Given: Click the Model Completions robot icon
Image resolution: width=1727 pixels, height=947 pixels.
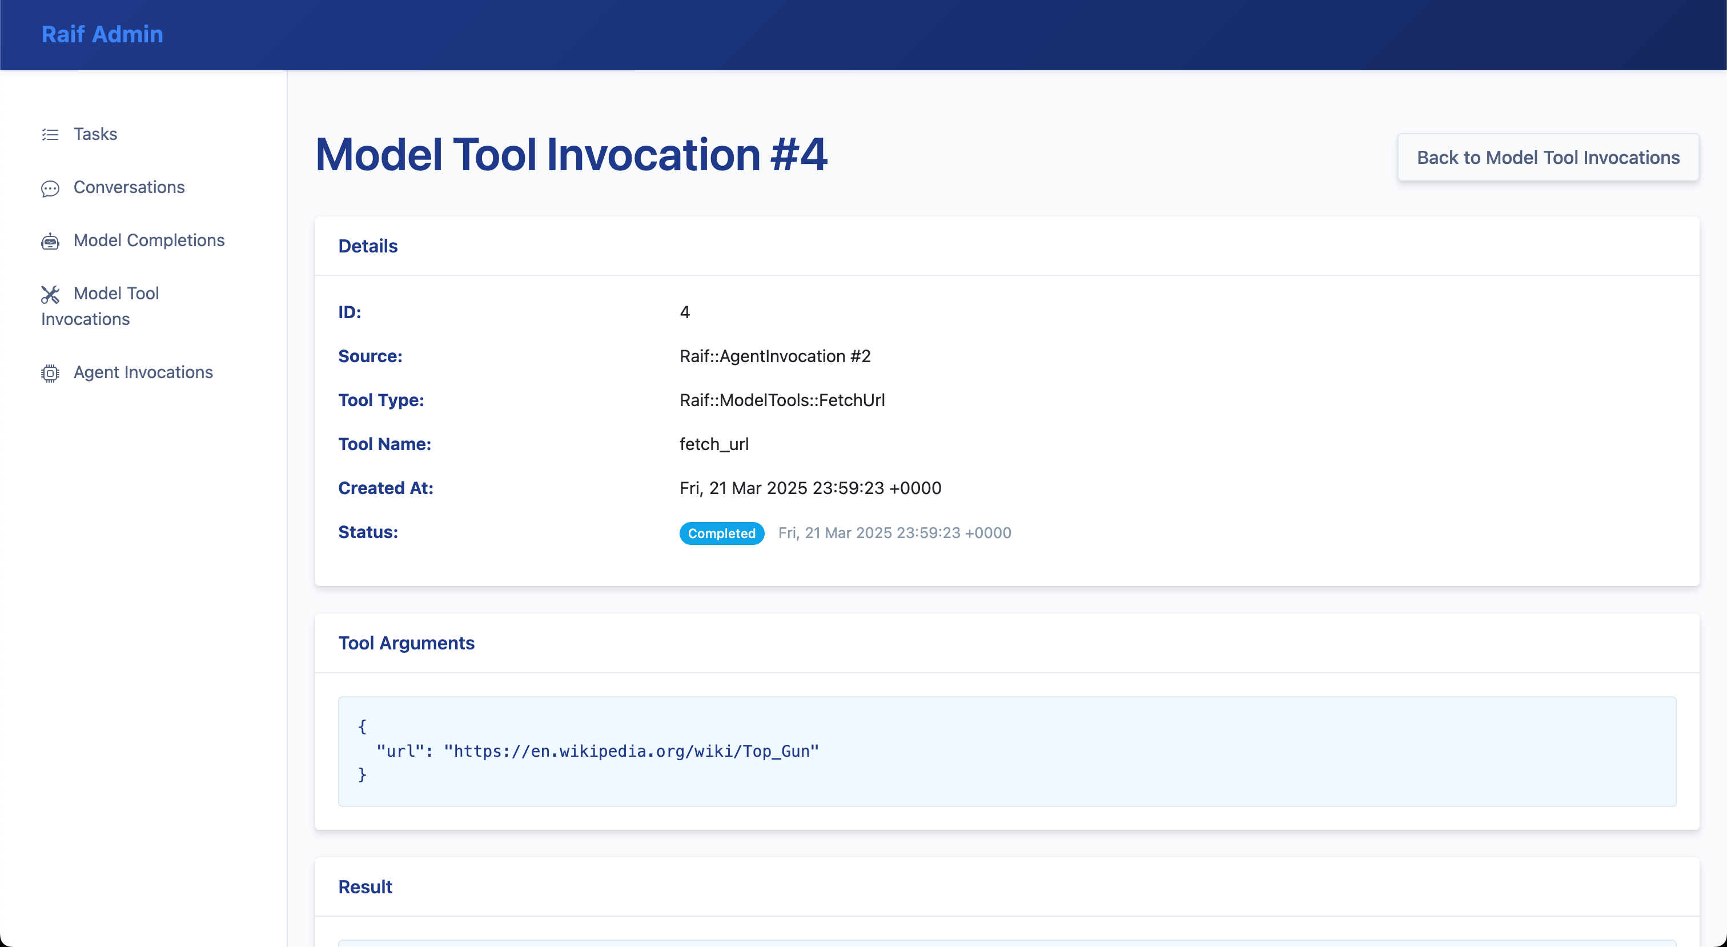Looking at the screenshot, I should click(50, 241).
